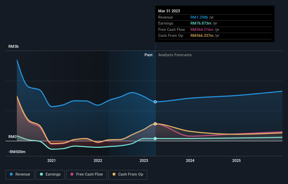Select the 2025 x-axis label
The image size is (288, 184).
pos(236,161)
